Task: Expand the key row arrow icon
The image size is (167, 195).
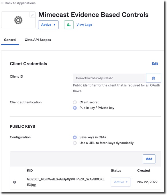Action: 15,182
